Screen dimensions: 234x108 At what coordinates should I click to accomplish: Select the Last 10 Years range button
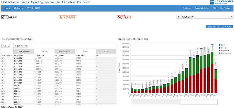(226, 27)
